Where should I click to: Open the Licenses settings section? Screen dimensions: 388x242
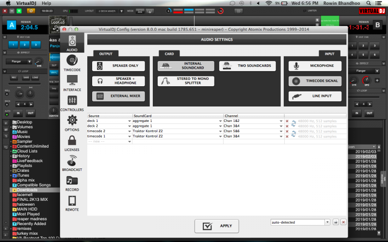pos(72,143)
